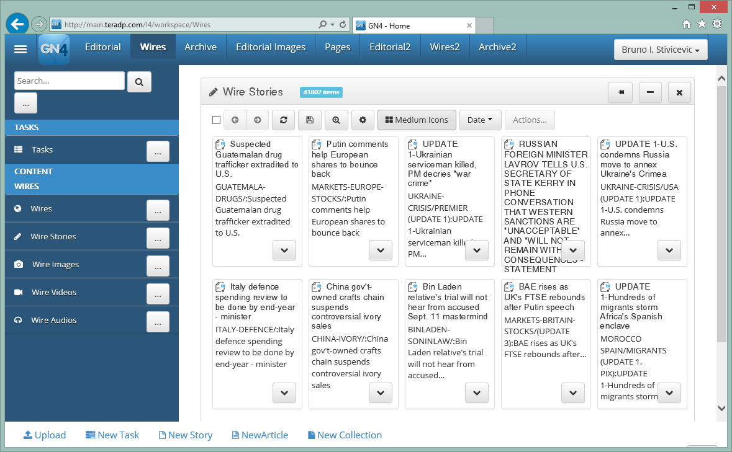Click the ellipsis button next to Tasks
732x452 pixels.
pos(158,152)
